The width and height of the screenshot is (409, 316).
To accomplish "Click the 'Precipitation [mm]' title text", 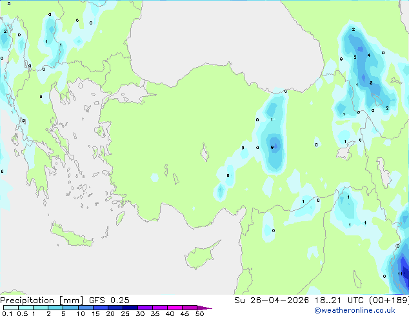I will [x=42, y=301].
